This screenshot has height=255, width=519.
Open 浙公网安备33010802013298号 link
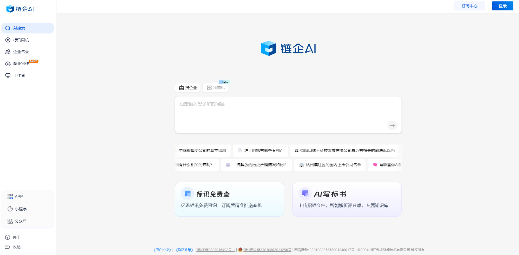[267, 250]
